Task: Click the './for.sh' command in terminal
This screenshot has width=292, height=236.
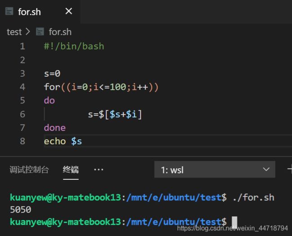Action: [x=253, y=198]
